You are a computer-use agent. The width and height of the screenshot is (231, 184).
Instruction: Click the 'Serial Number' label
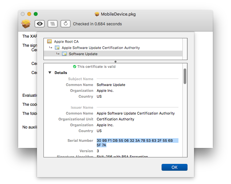pos(80,141)
